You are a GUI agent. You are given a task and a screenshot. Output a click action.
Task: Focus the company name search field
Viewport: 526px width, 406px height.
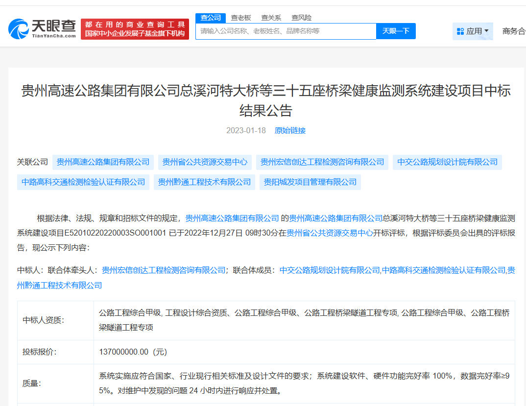tap(286, 31)
